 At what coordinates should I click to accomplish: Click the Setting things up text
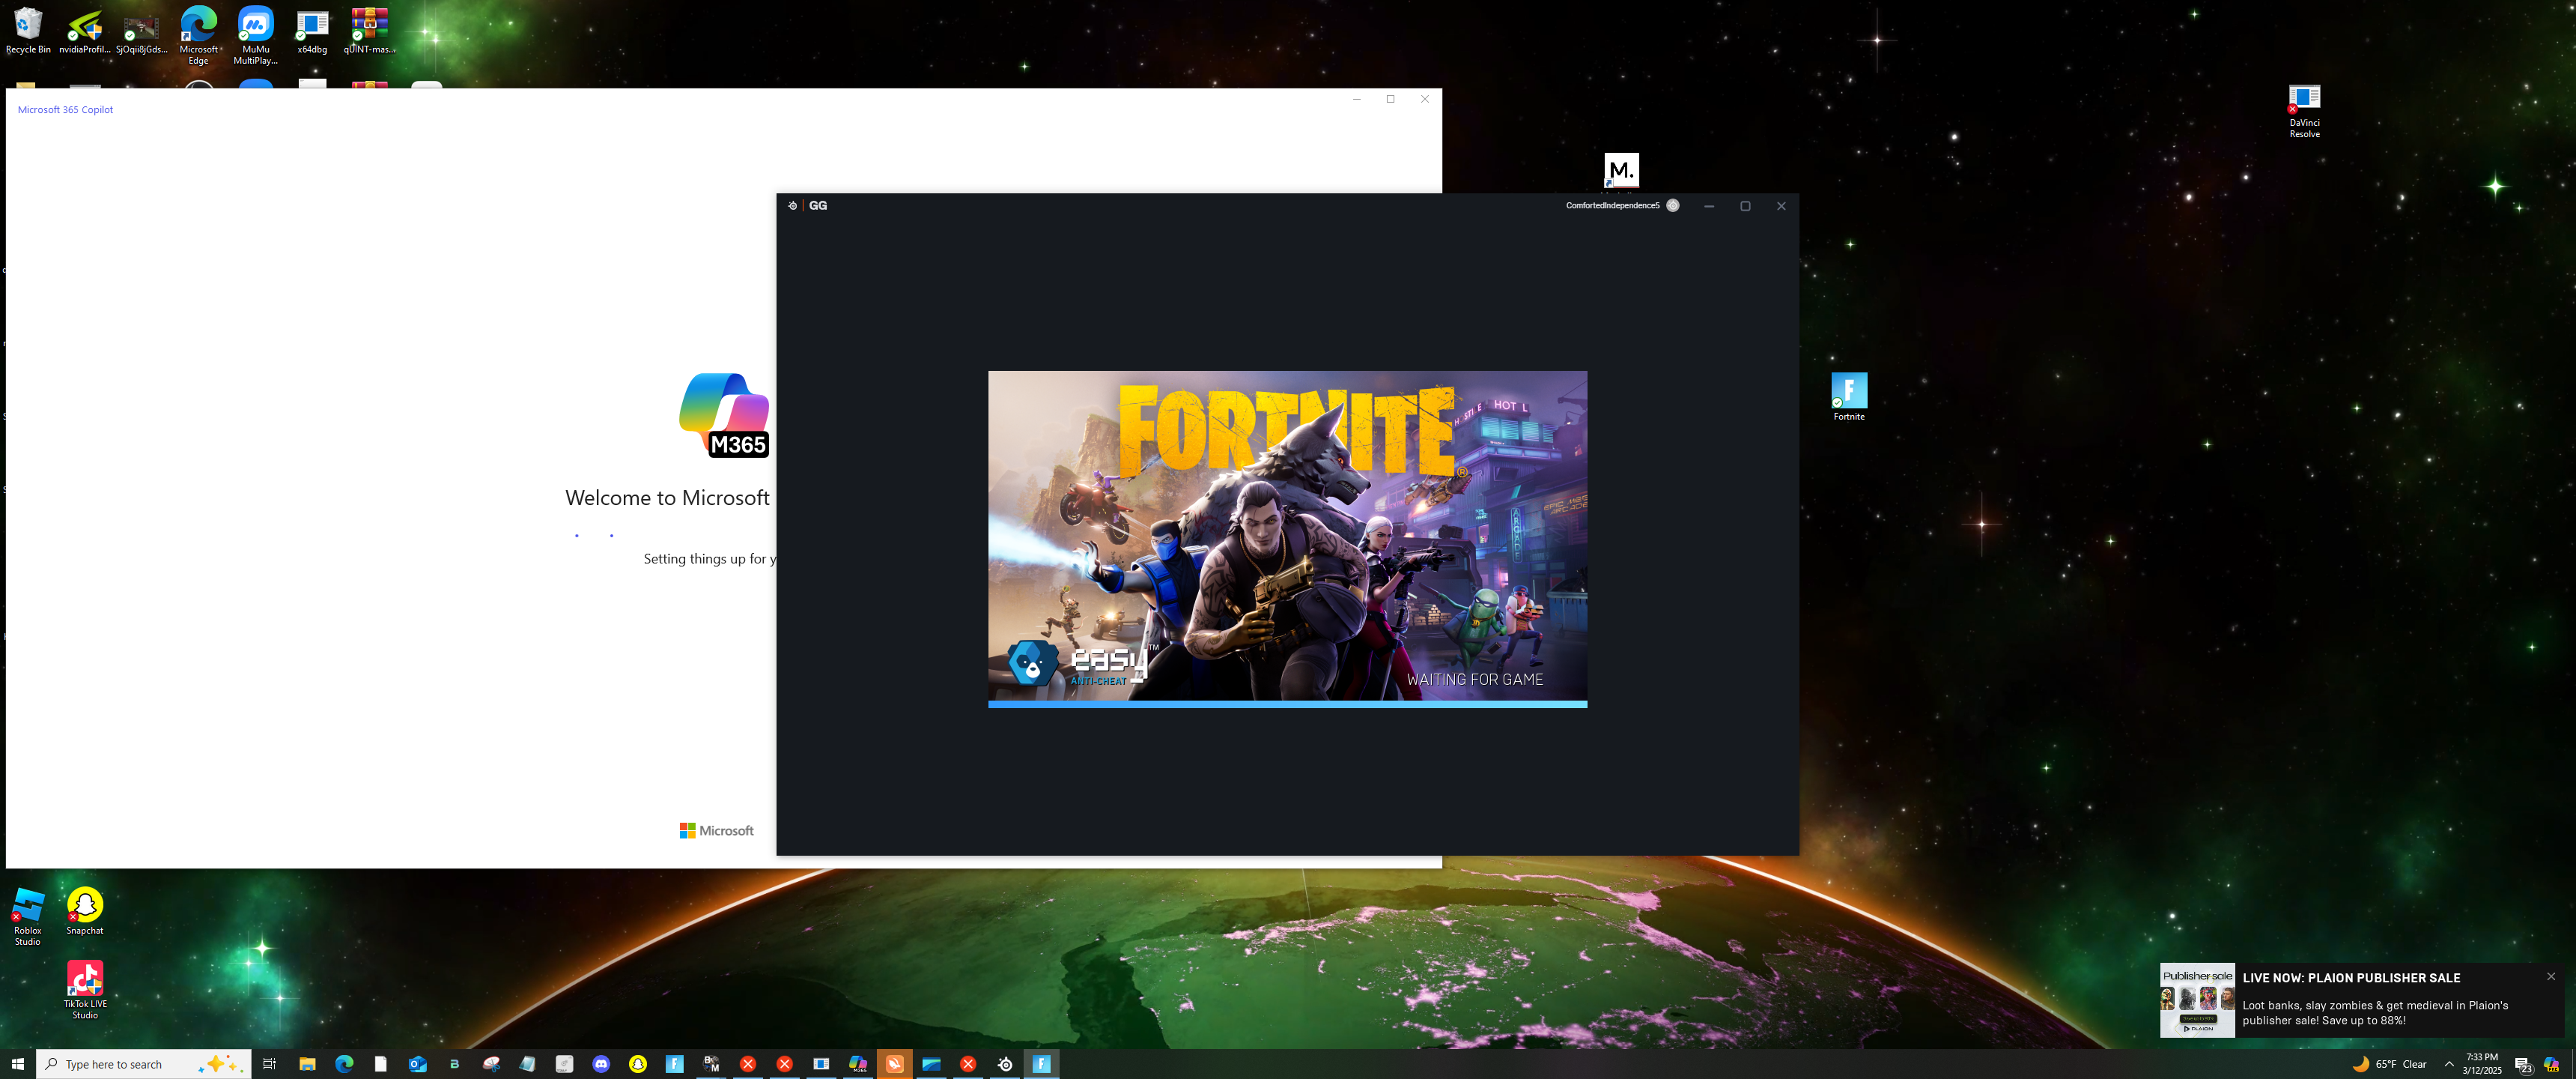(x=709, y=558)
